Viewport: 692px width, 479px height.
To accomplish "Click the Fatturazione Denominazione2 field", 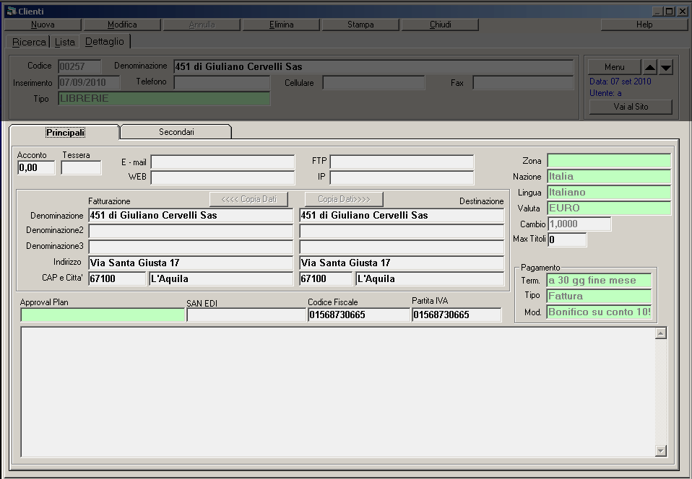I will pyautogui.click(x=191, y=231).
